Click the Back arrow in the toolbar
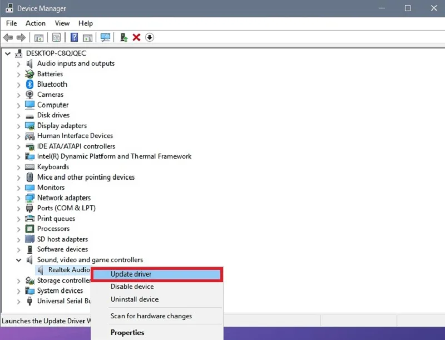 point(8,37)
